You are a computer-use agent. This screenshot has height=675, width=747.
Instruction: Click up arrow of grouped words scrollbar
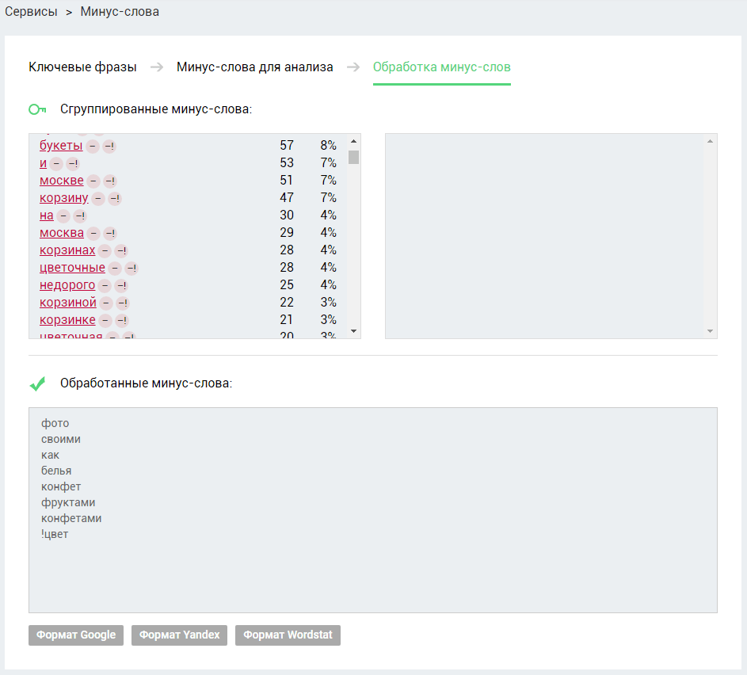click(x=353, y=141)
